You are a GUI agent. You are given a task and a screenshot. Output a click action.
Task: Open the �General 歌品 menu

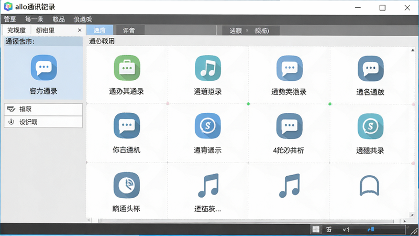pyautogui.click(x=59, y=19)
